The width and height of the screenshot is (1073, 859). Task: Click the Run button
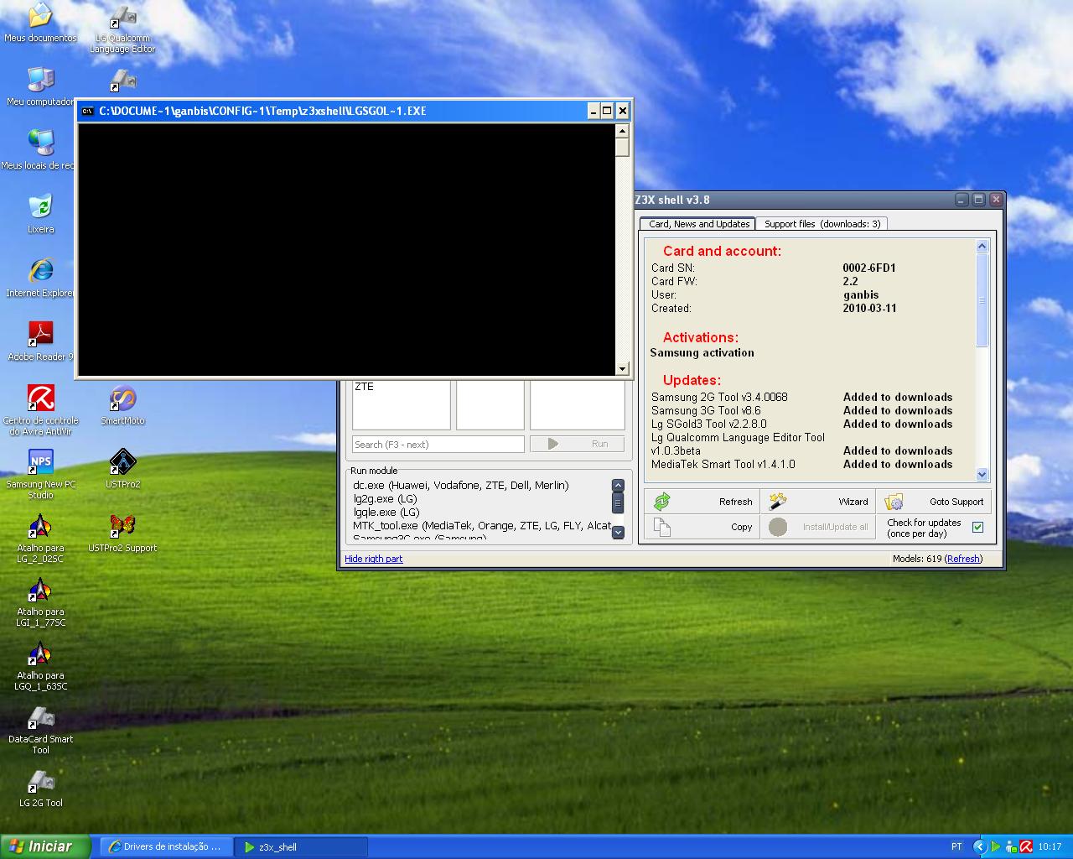[x=577, y=444]
